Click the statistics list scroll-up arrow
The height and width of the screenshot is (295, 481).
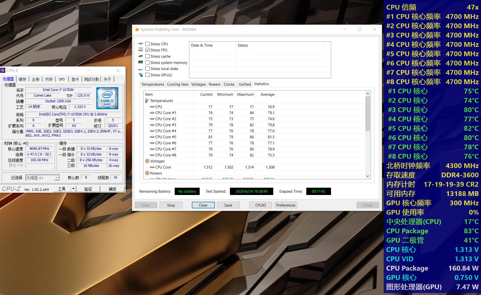368,94
